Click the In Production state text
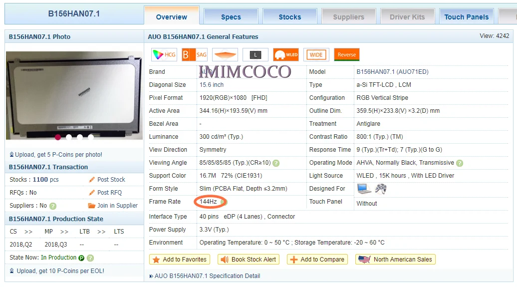 [58, 258]
